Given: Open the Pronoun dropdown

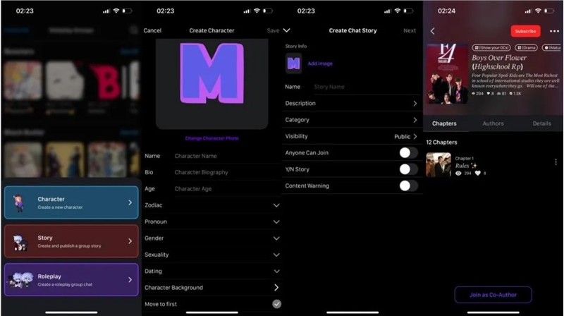Looking at the screenshot, I should click(276, 221).
